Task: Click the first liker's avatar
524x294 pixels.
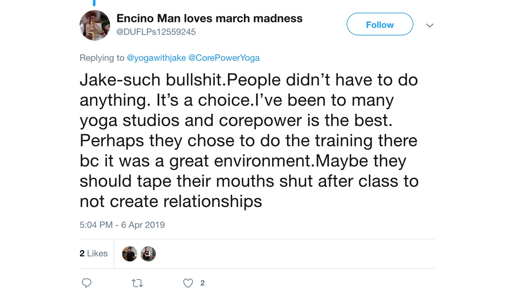Action: (x=129, y=254)
